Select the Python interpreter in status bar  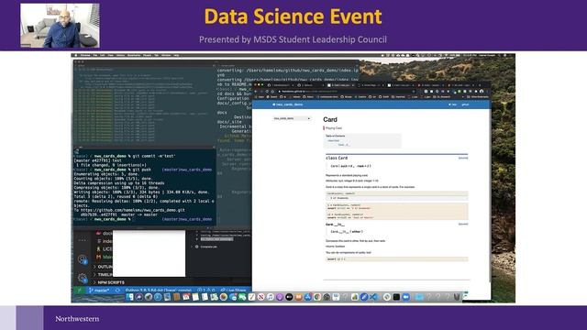coord(159,291)
